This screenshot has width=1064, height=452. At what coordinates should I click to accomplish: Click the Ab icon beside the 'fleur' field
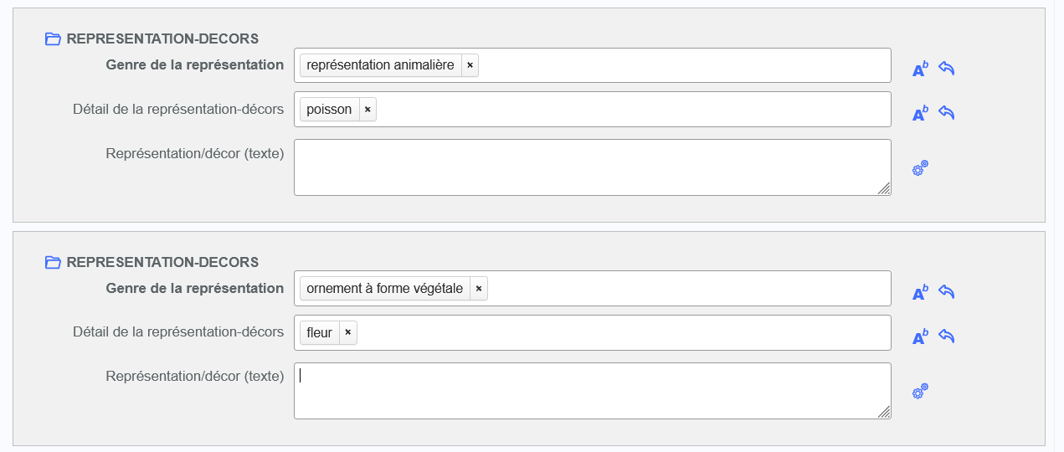click(x=920, y=337)
